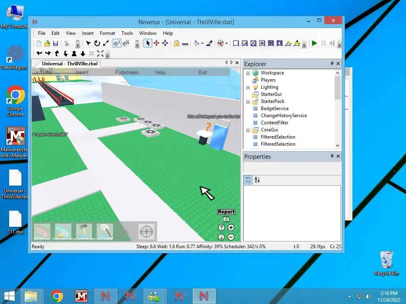Viewport: 406px width, 304px height.
Task: Select the Universal surface icon
Action: click(x=280, y=43)
